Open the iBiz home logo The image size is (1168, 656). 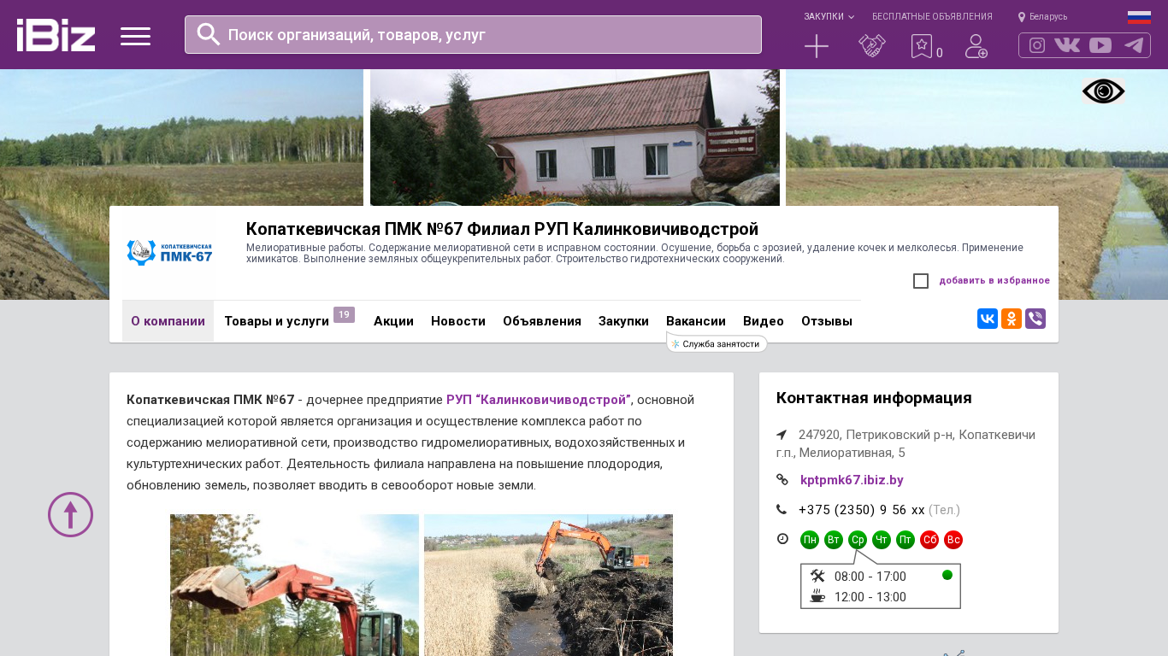[56, 35]
